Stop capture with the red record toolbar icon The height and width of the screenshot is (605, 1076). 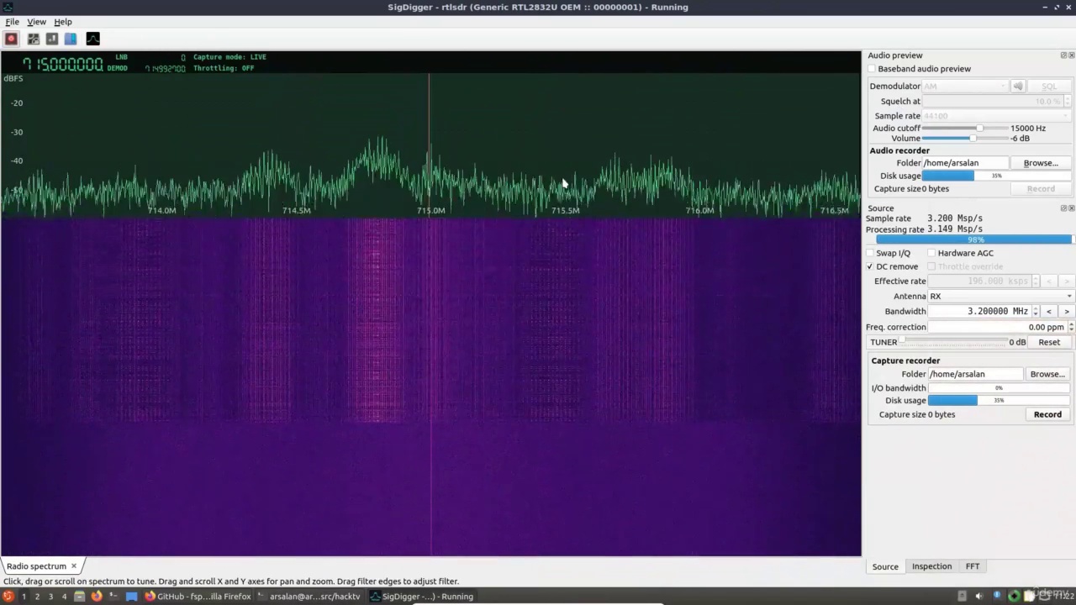point(11,39)
